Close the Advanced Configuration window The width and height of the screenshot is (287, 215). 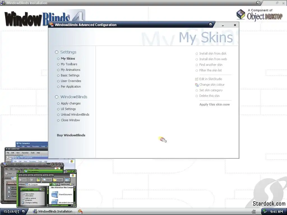[x=235, y=25]
